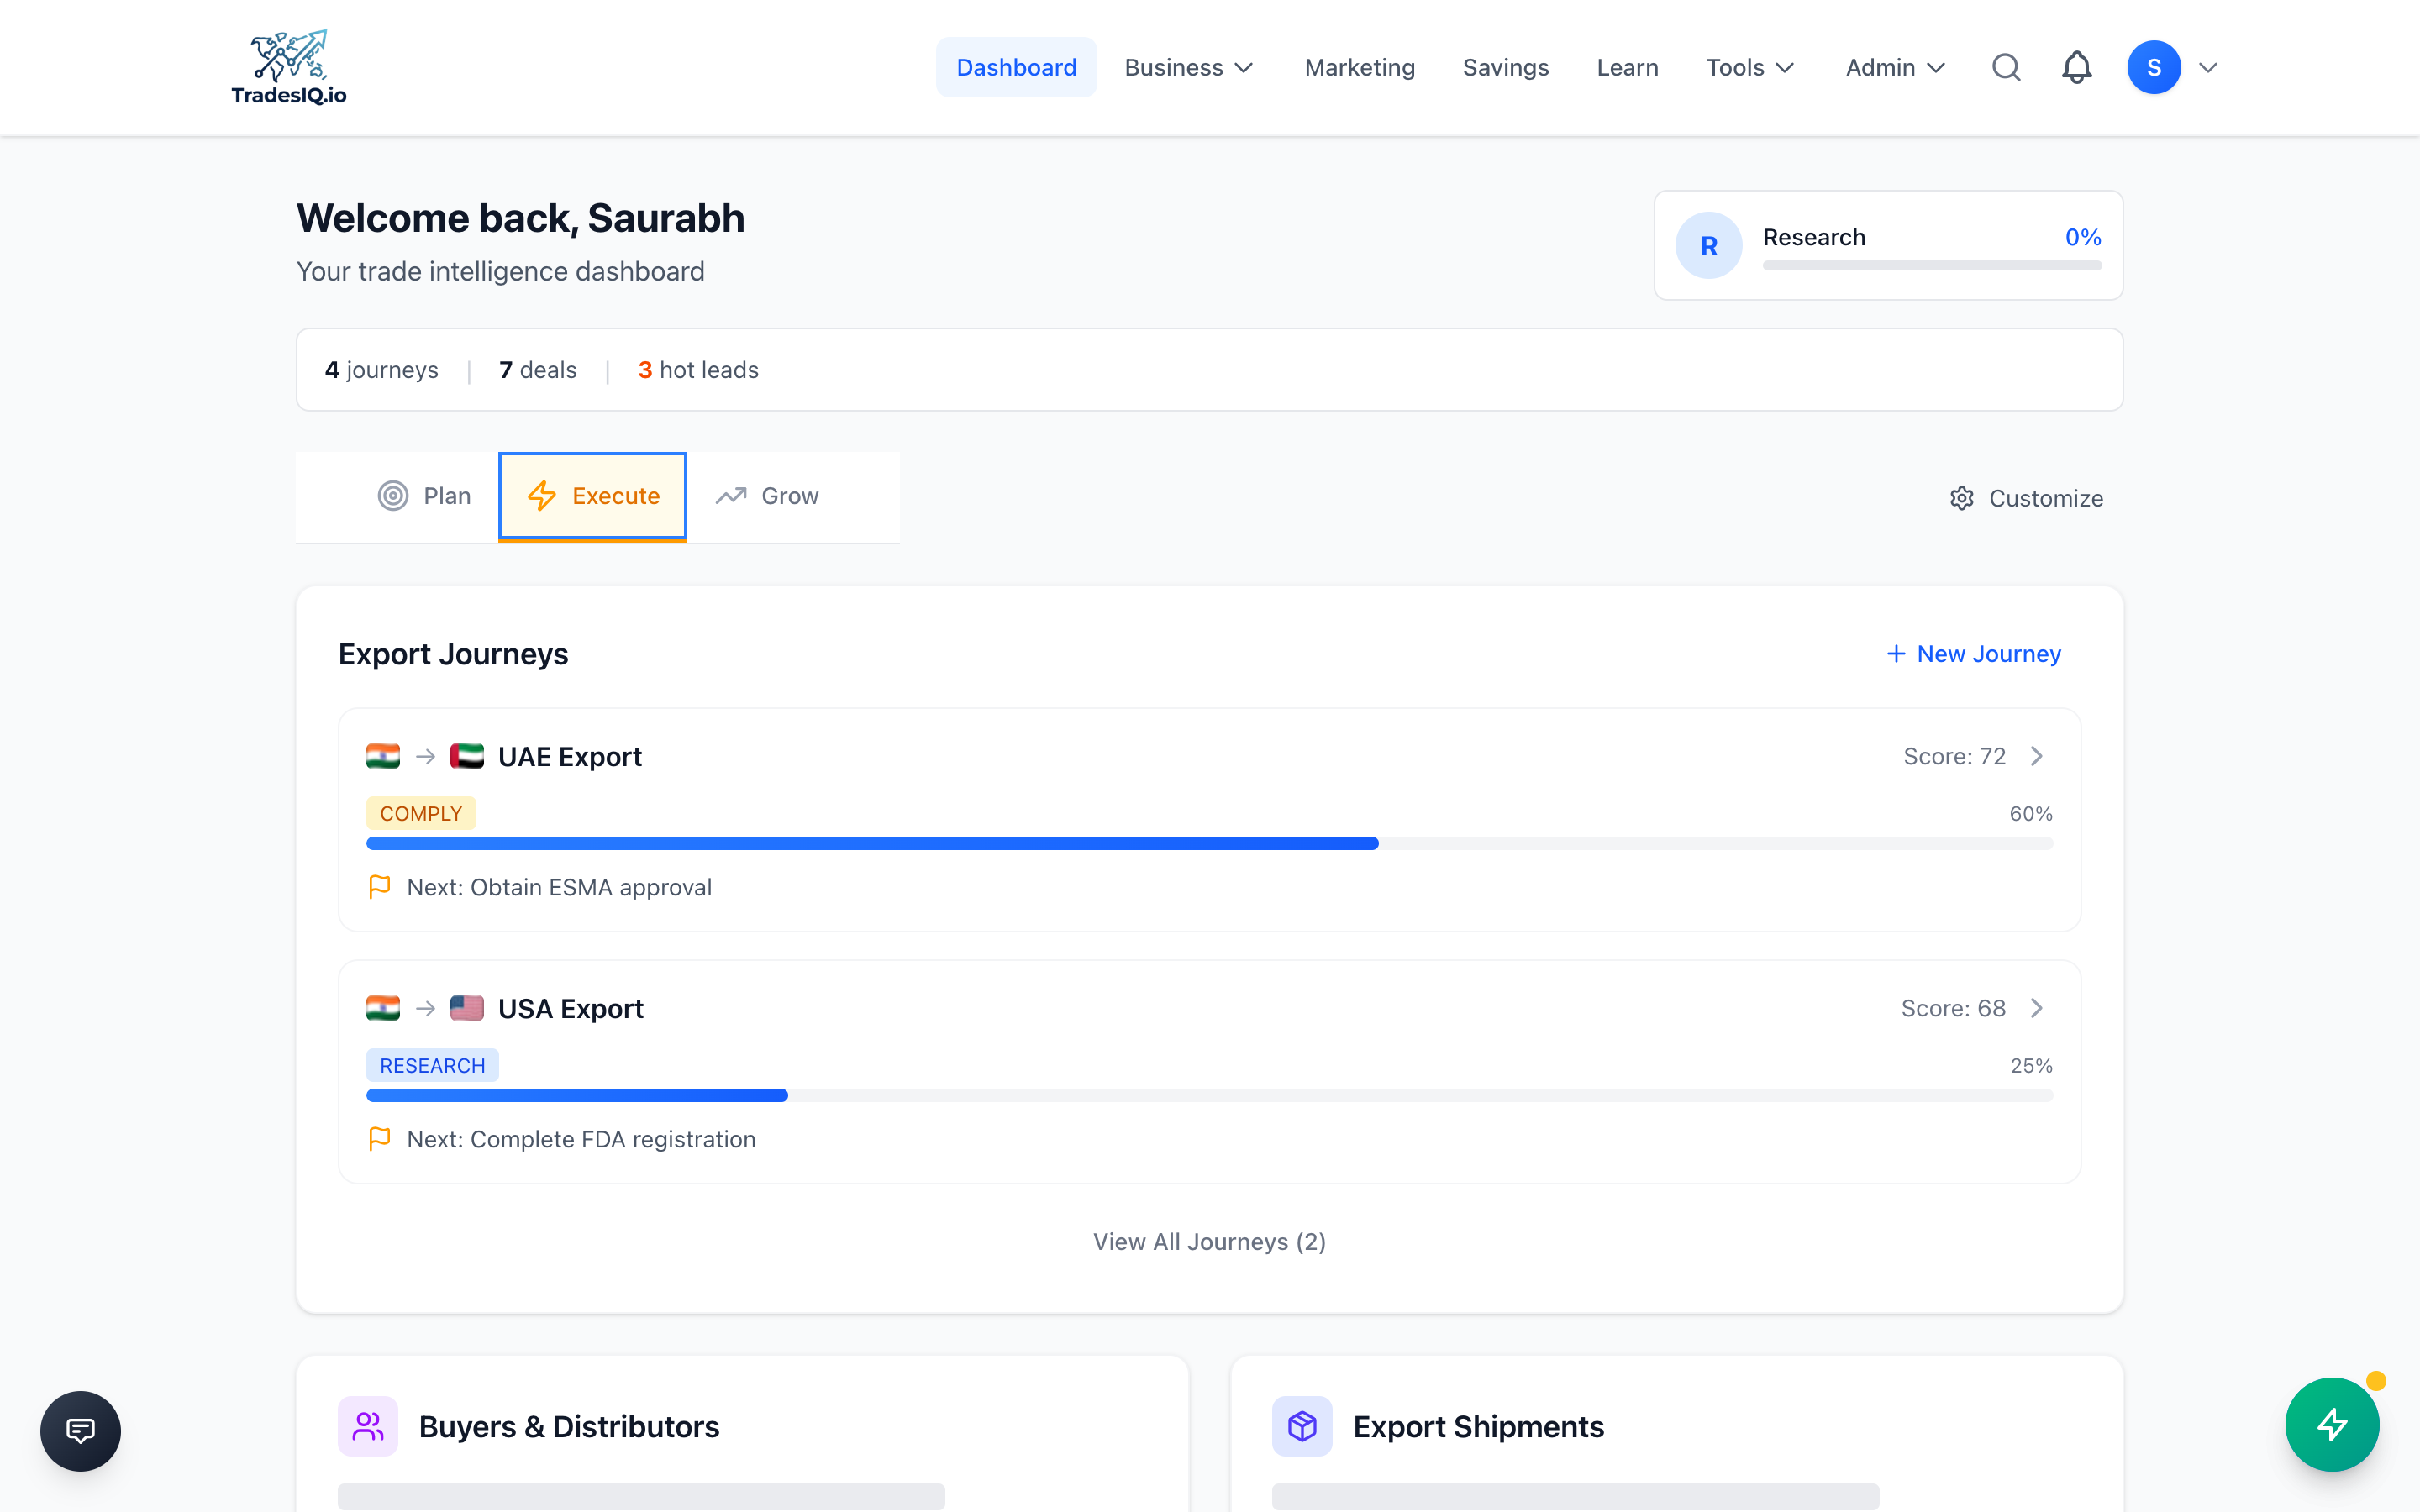This screenshot has width=2420, height=1512.
Task: Click Next: Obtain ESMA approval text
Action: [x=559, y=887]
